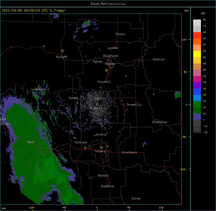
Task: Select the purple 36–39 dBZ legend swatch
Action: tap(197, 85)
